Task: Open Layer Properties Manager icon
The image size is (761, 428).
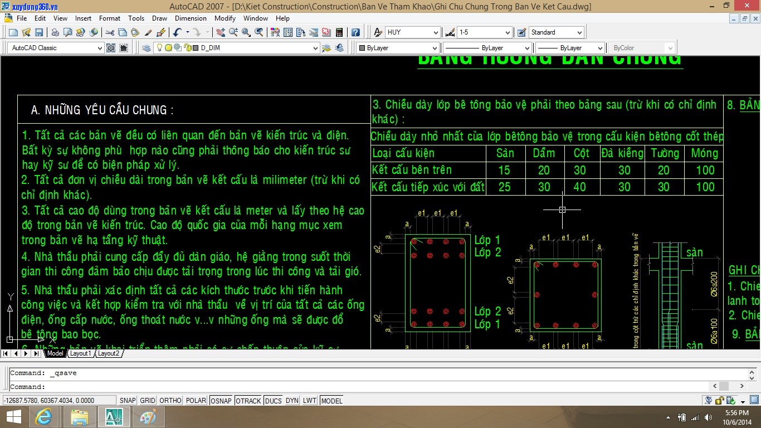Action: [147, 48]
